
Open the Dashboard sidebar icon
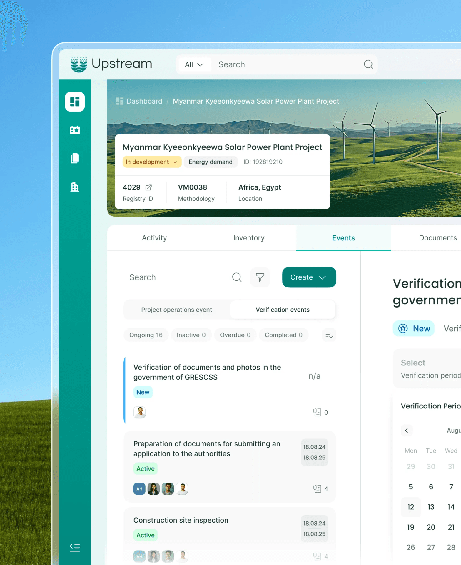coord(75,102)
